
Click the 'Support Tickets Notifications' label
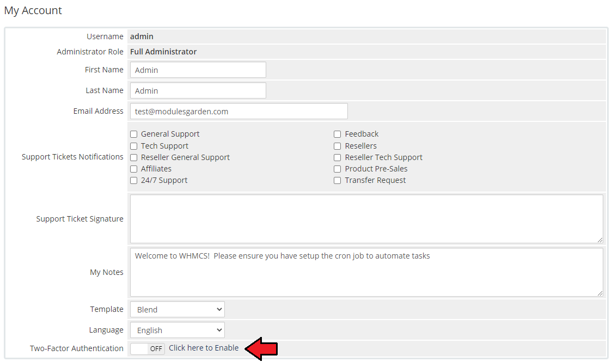(72, 157)
